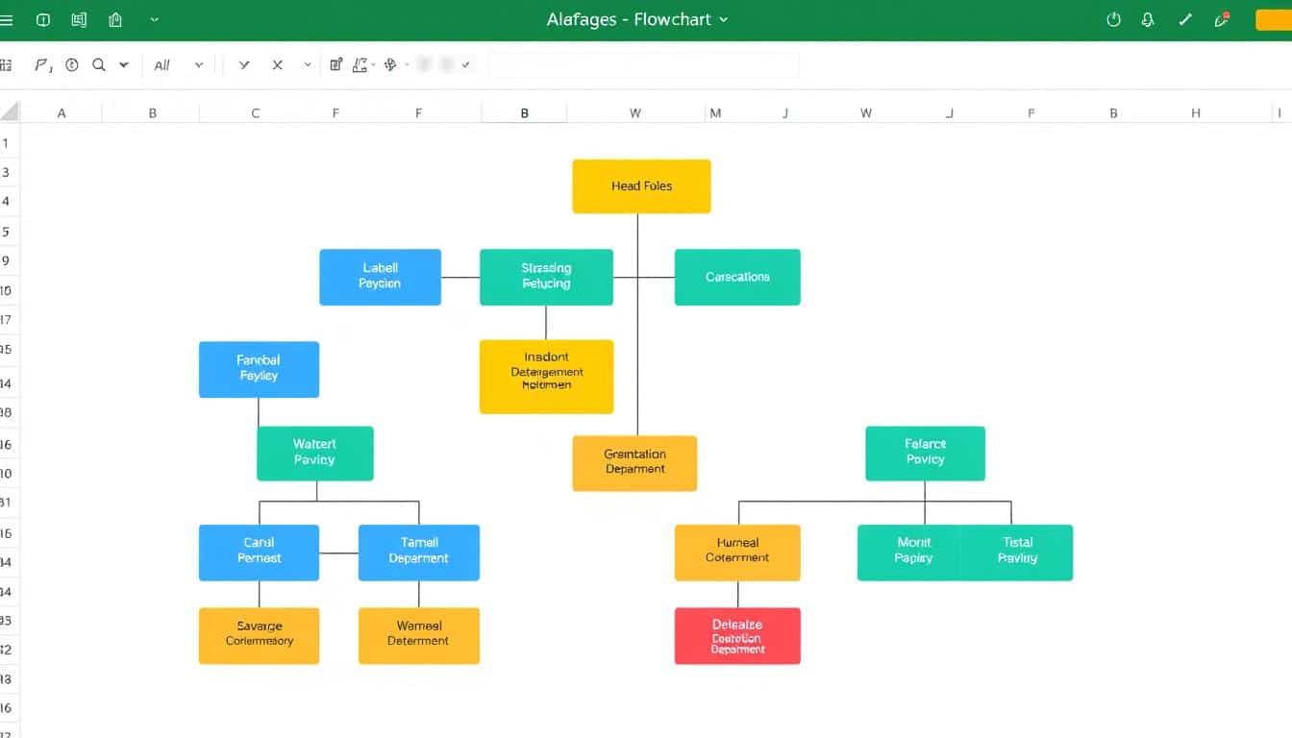Select the green Felarce Povicy box
The height and width of the screenshot is (738, 1292).
point(925,453)
